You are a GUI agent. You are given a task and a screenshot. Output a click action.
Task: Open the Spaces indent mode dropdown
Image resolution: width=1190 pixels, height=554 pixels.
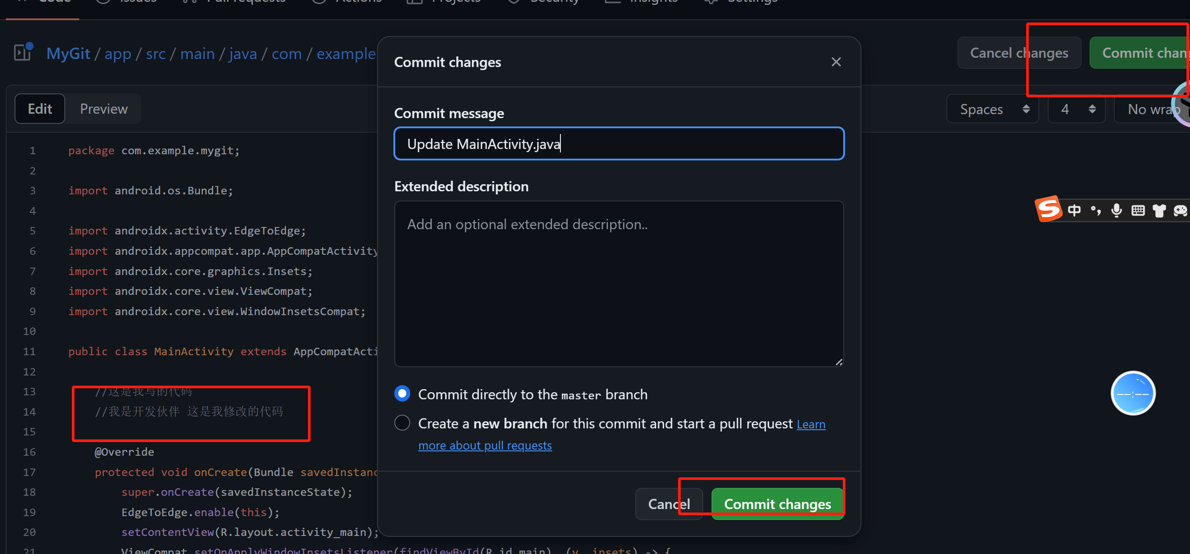pos(992,109)
